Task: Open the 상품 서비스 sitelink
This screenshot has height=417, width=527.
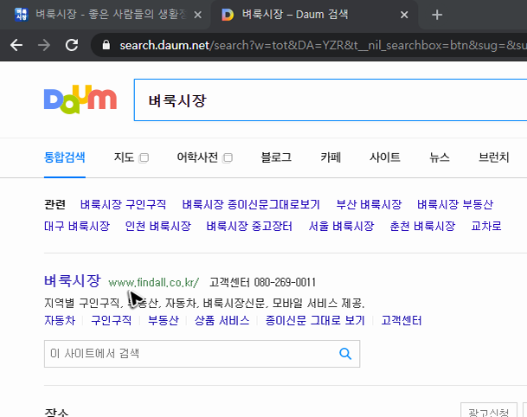Action: tap(222, 320)
